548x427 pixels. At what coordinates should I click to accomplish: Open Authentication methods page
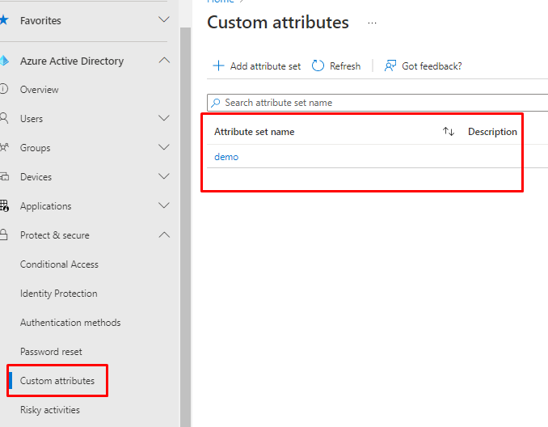70,323
